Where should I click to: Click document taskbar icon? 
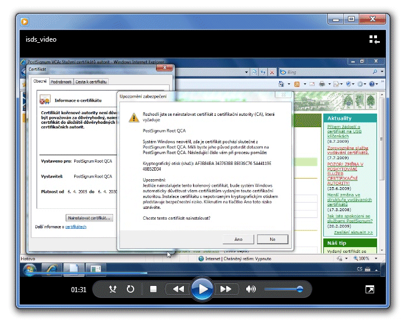tap(74, 270)
